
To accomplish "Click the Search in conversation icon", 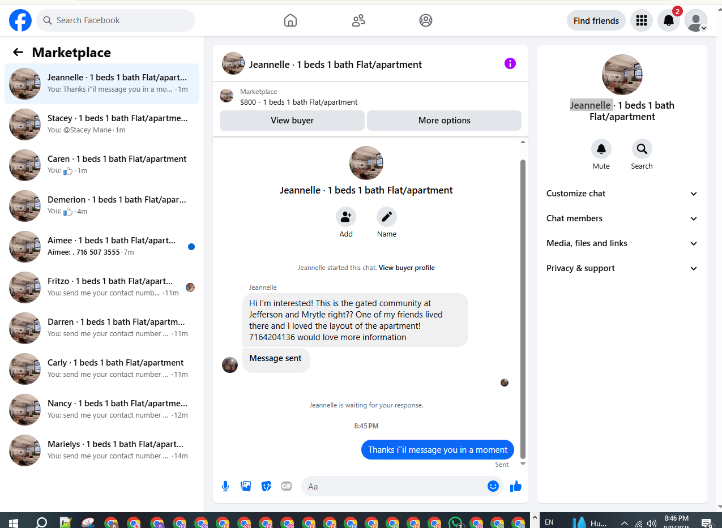I will 642,149.
